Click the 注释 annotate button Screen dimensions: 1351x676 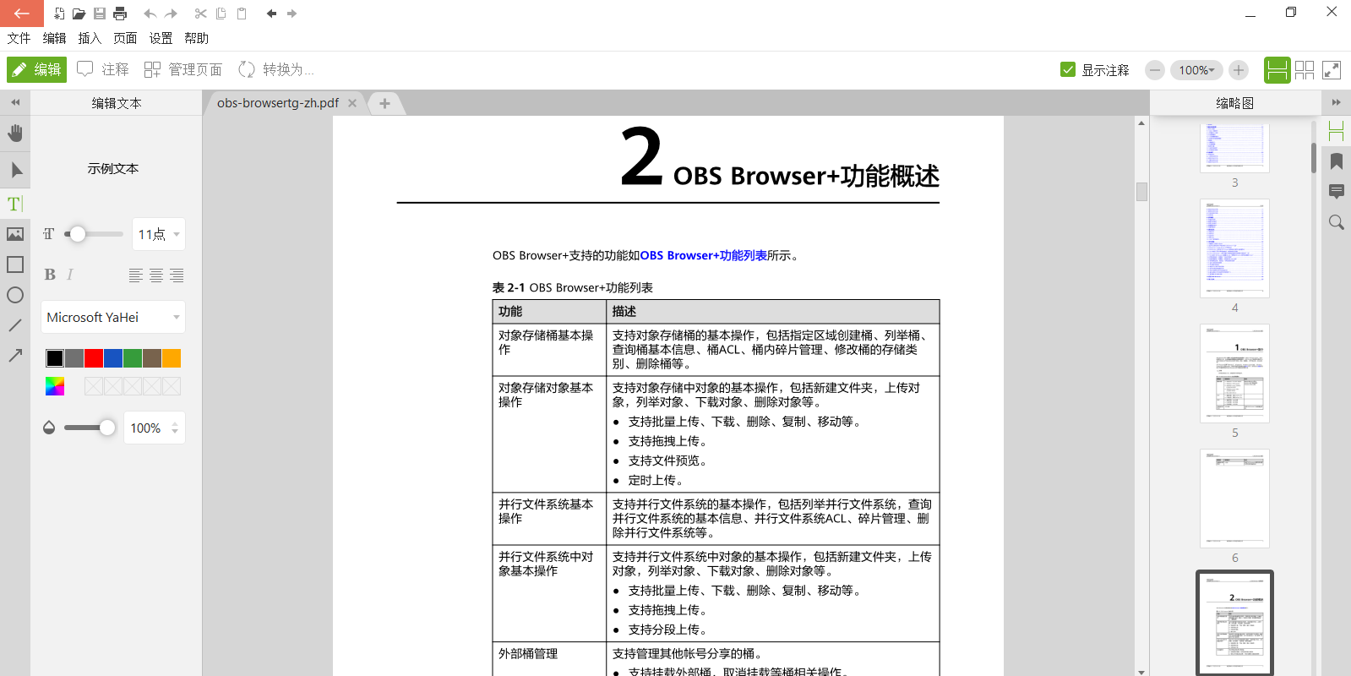point(103,69)
